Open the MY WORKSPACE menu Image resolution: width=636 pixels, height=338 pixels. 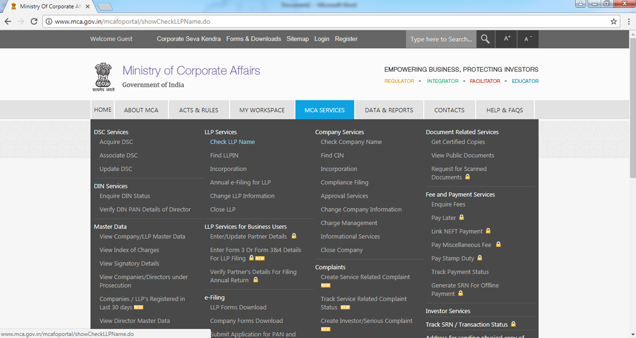(262, 110)
